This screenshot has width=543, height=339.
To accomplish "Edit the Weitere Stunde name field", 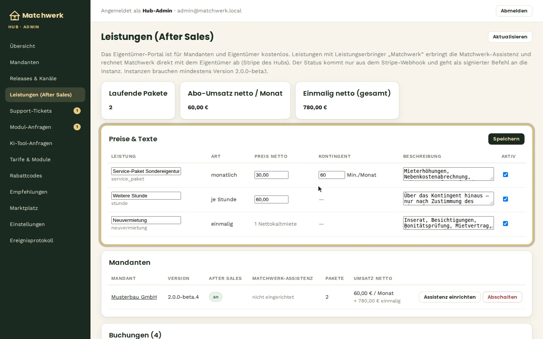I will click(146, 195).
